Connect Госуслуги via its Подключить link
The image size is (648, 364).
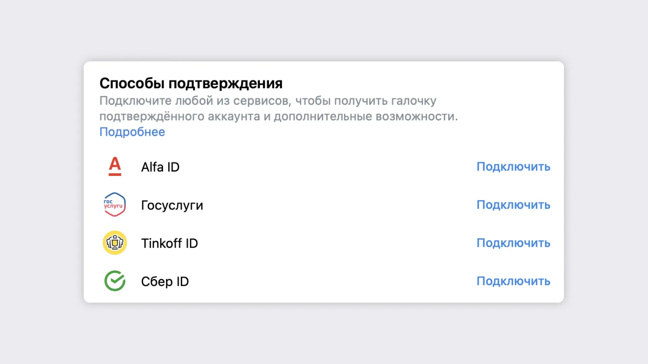tap(513, 205)
